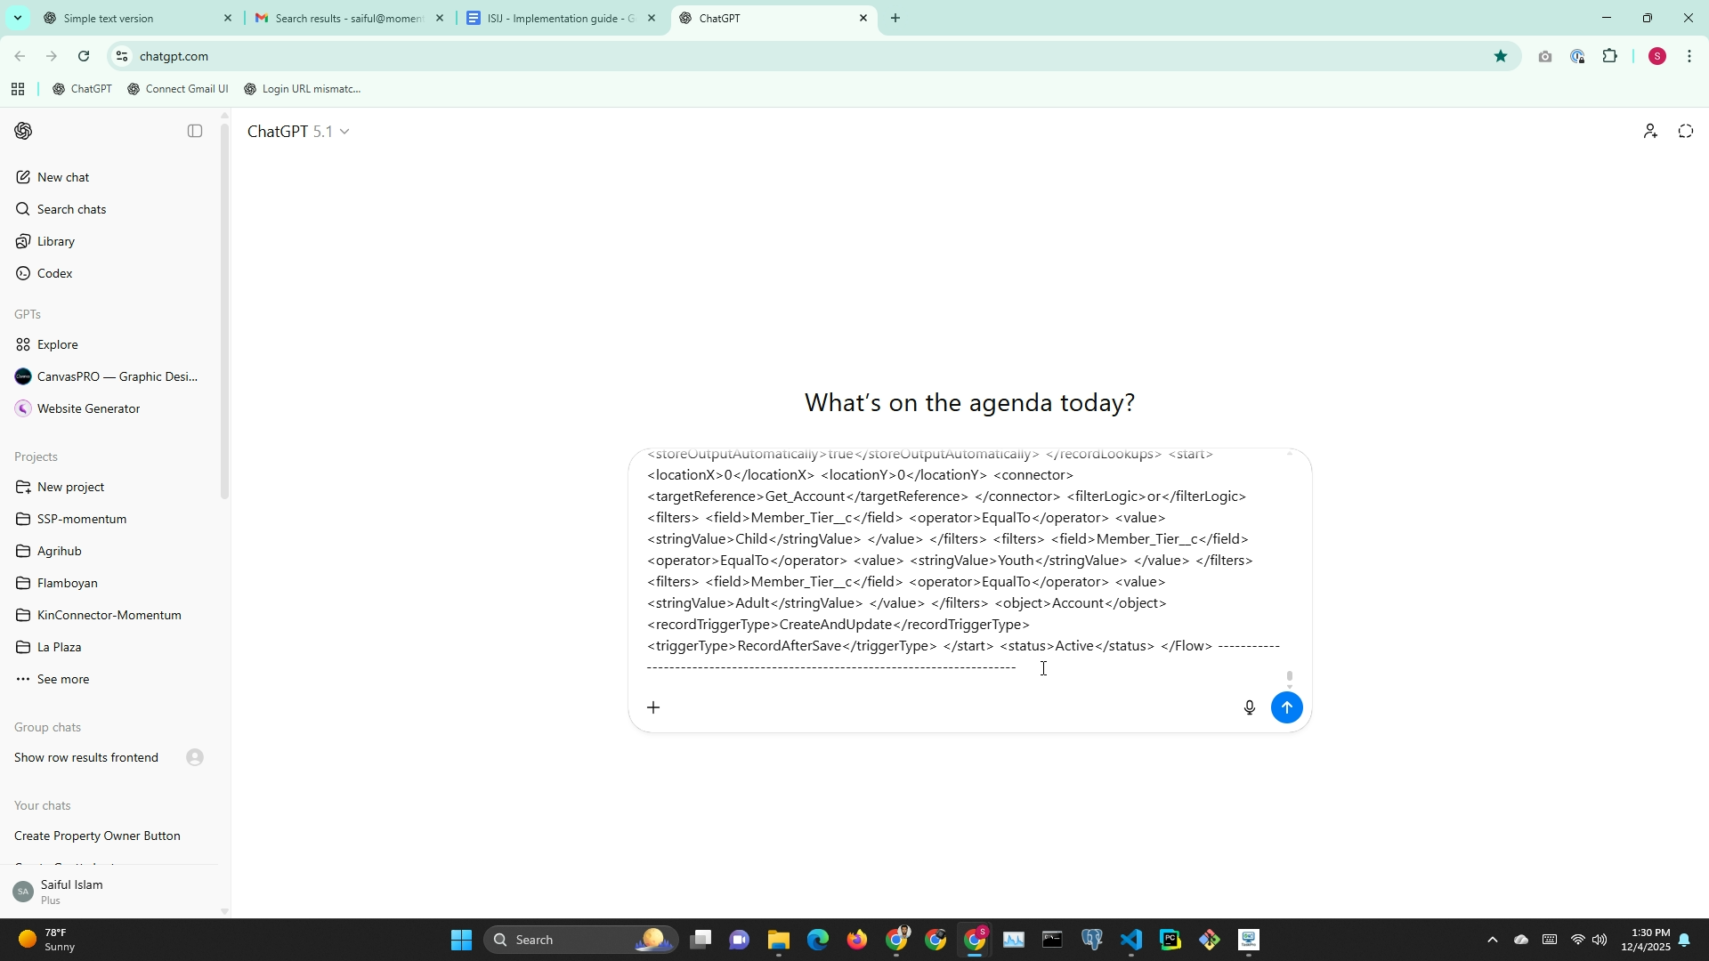Click the plus attach files icon
Screen dimensions: 1709x961
coord(653,708)
